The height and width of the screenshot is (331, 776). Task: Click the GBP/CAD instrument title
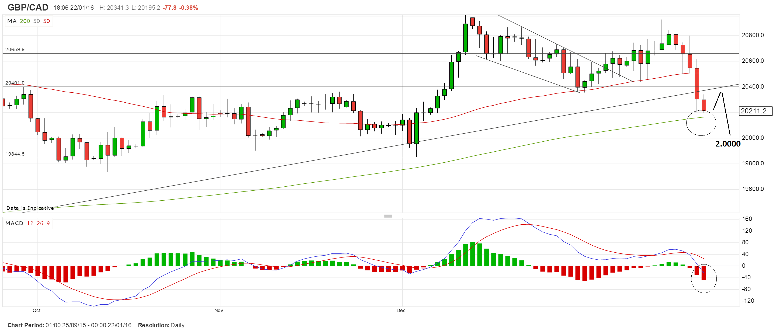pos(28,7)
